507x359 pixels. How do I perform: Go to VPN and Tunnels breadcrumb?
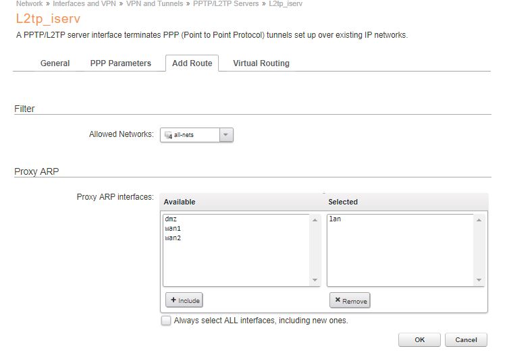pyautogui.click(x=155, y=4)
